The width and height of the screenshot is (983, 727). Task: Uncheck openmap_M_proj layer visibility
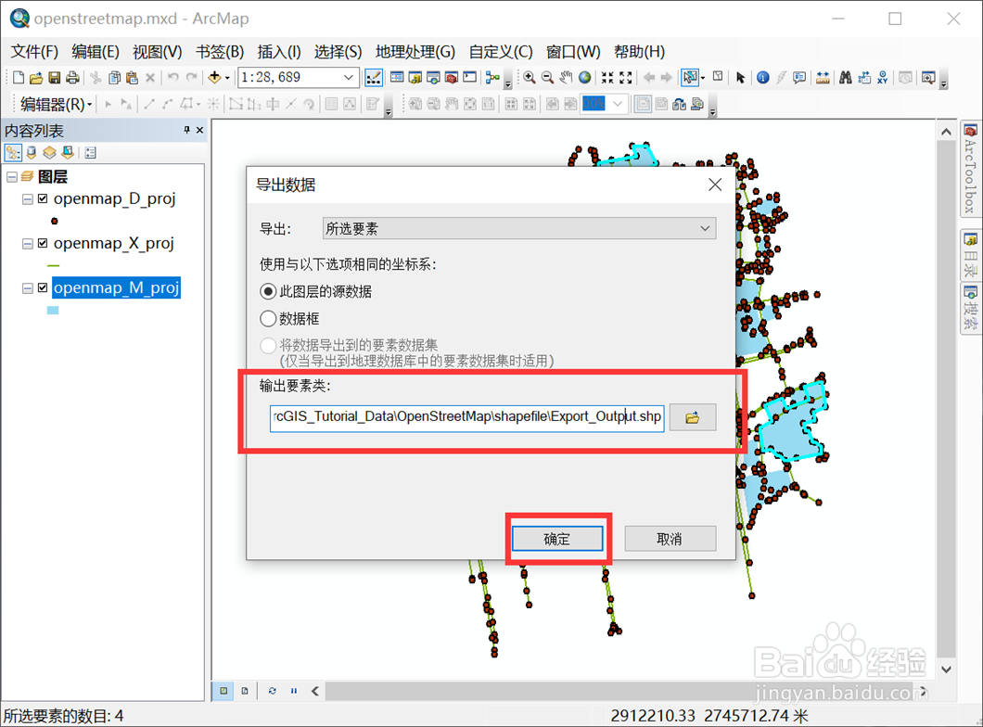click(43, 287)
